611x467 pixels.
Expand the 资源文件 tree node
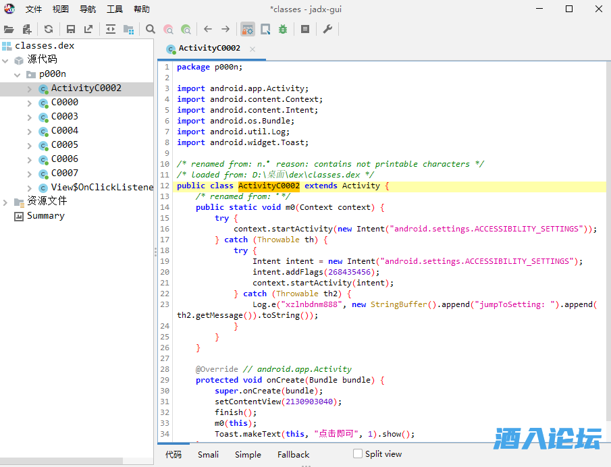click(5, 201)
